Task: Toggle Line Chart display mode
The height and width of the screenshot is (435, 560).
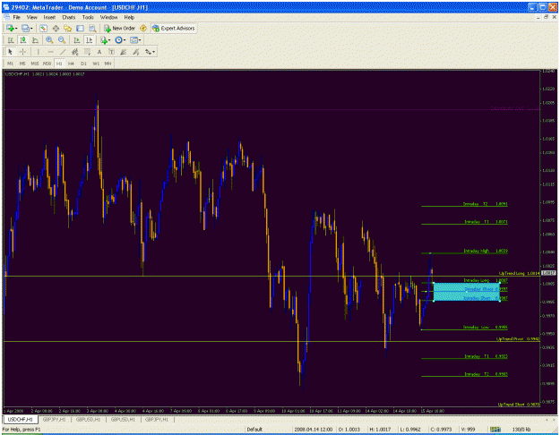Action: click(35, 40)
